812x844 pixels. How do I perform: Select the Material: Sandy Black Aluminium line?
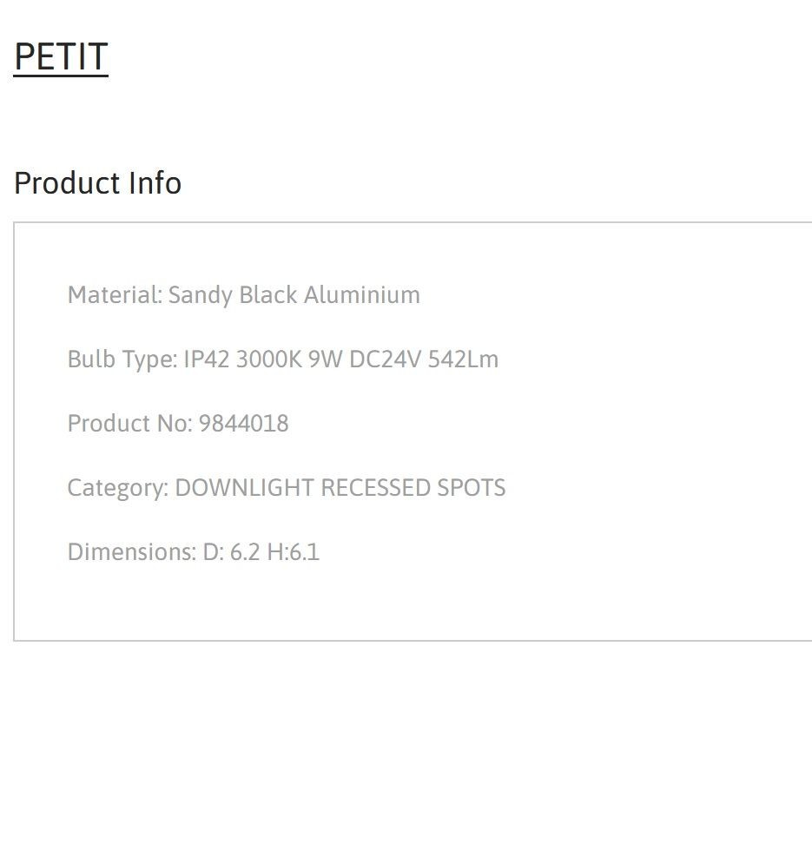click(x=244, y=295)
